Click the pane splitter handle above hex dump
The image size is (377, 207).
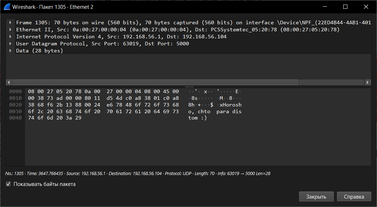(189, 87)
